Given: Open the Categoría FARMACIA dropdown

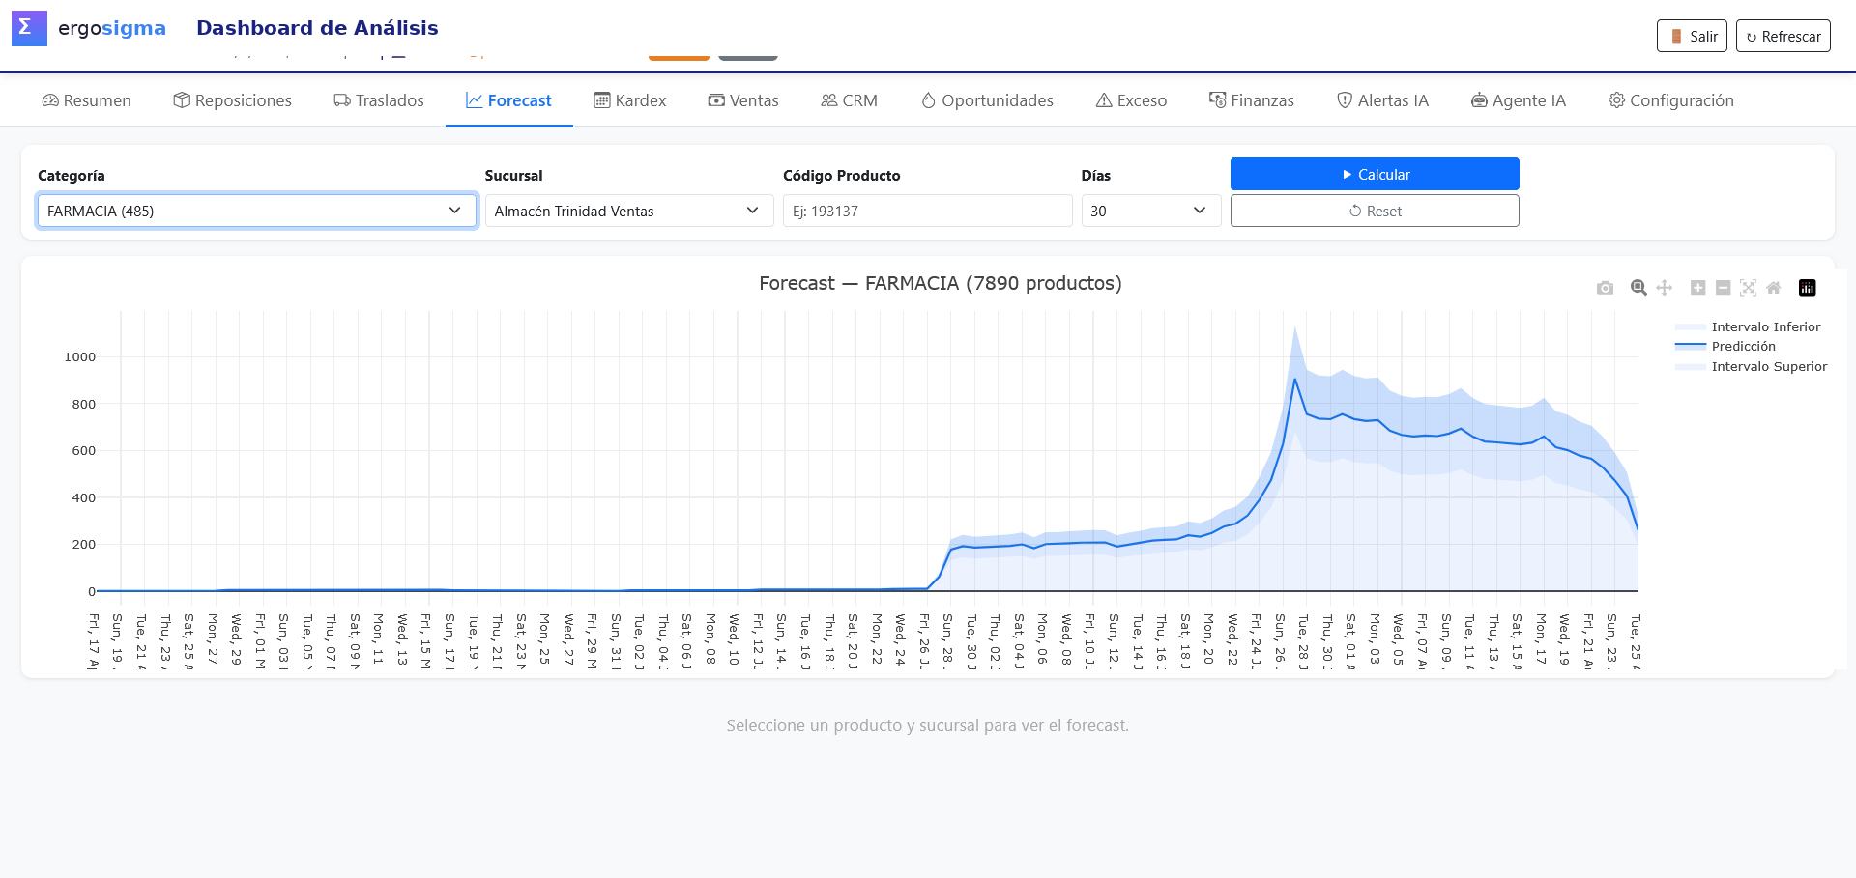Looking at the screenshot, I should coord(257,211).
